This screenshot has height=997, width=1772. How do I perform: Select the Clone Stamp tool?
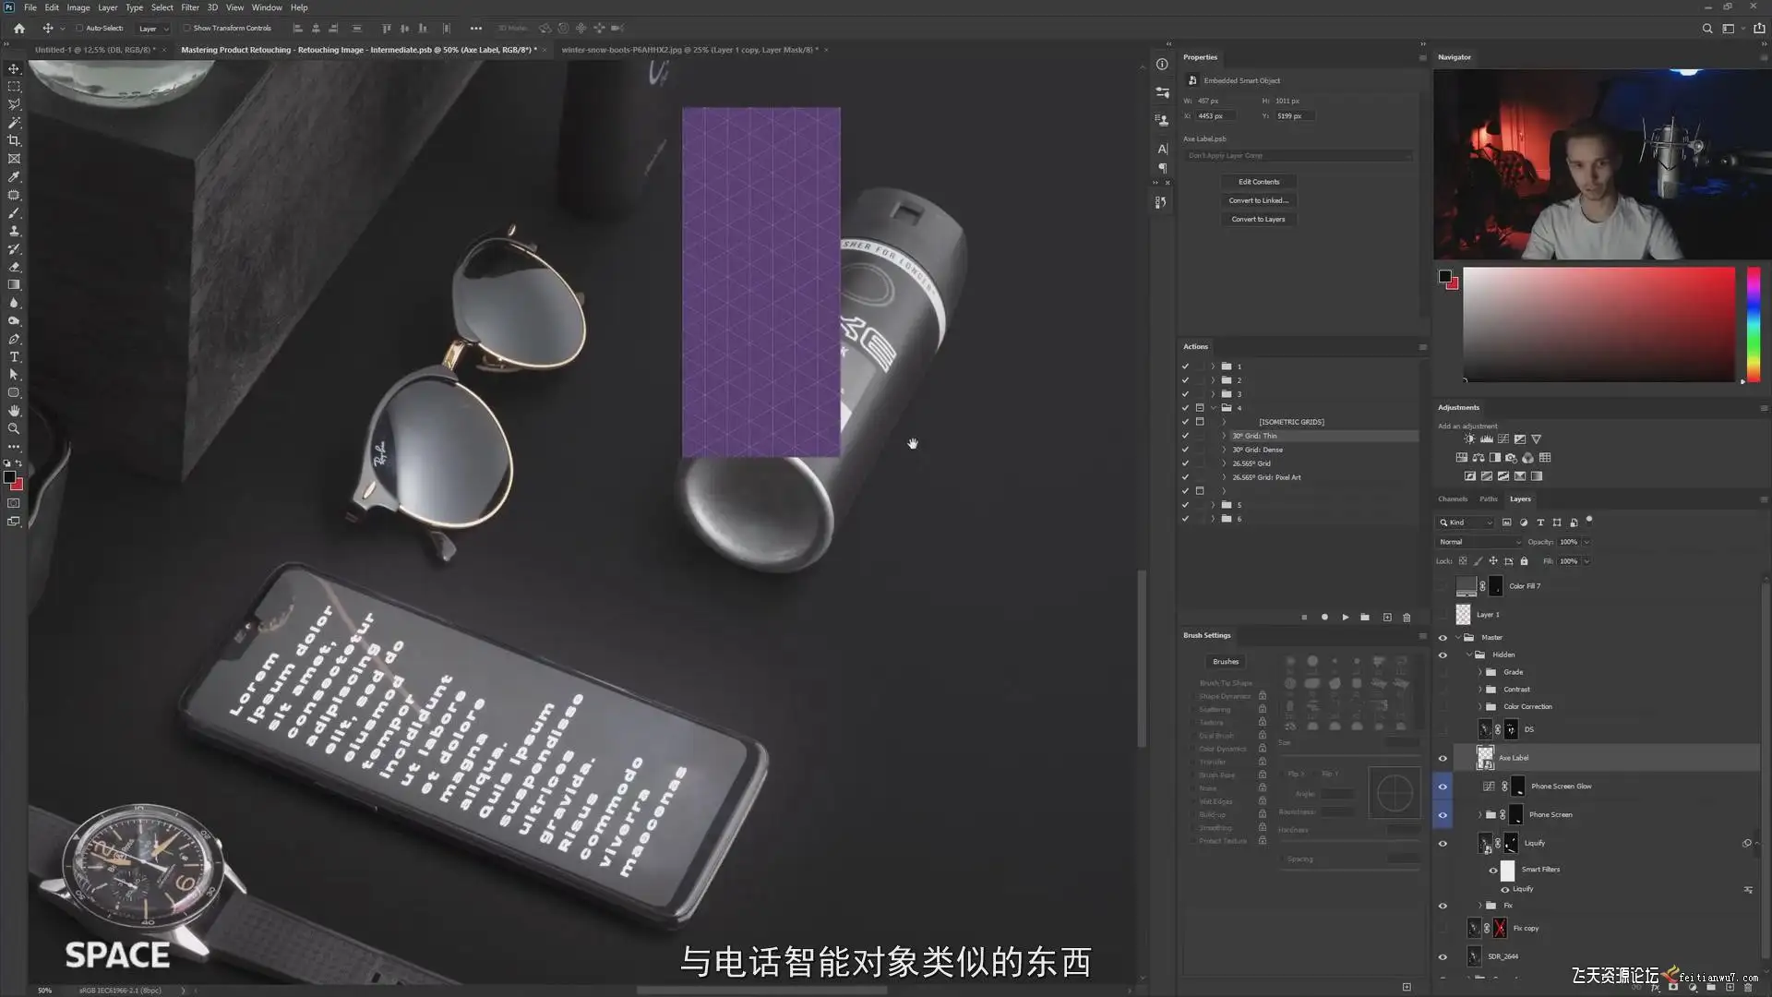pyautogui.click(x=14, y=231)
